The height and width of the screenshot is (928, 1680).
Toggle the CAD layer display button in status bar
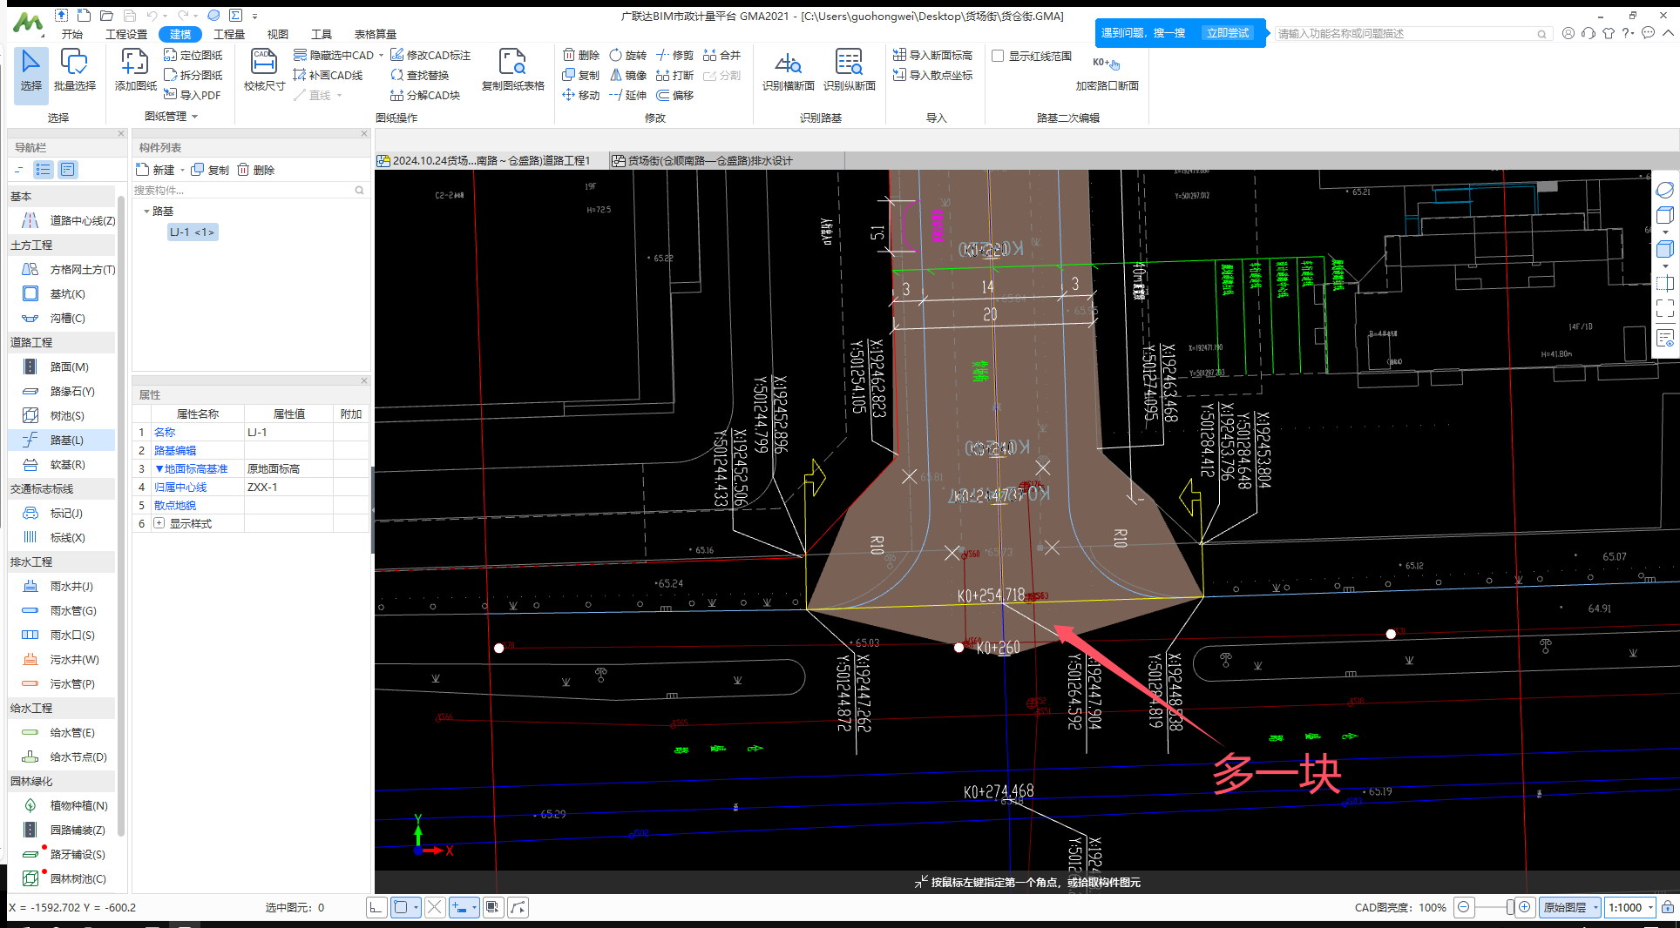pos(492,907)
